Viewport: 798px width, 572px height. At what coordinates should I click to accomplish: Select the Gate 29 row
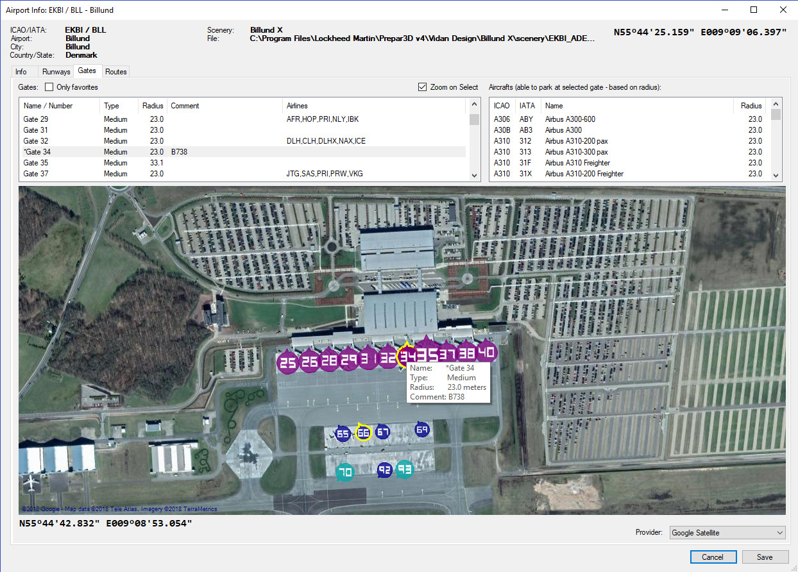coord(242,119)
